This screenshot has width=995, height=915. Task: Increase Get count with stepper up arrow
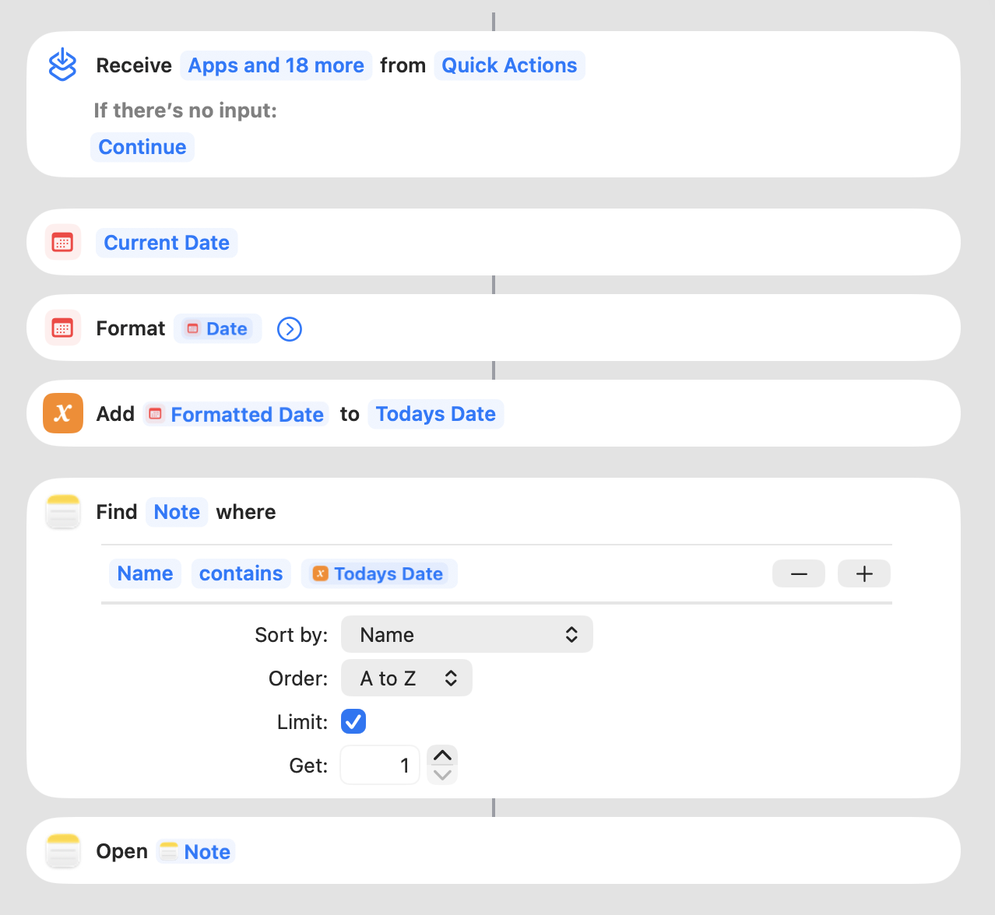442,755
